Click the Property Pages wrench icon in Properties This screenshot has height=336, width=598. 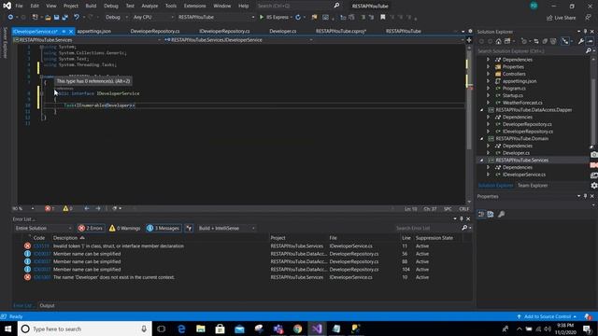pyautogui.click(x=502, y=214)
